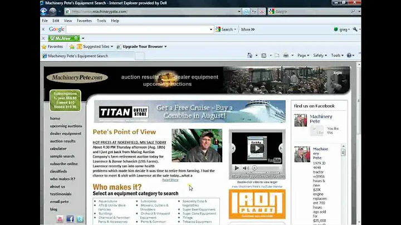
Task: Click the Iron Planet advertisement
Action: coord(257,204)
